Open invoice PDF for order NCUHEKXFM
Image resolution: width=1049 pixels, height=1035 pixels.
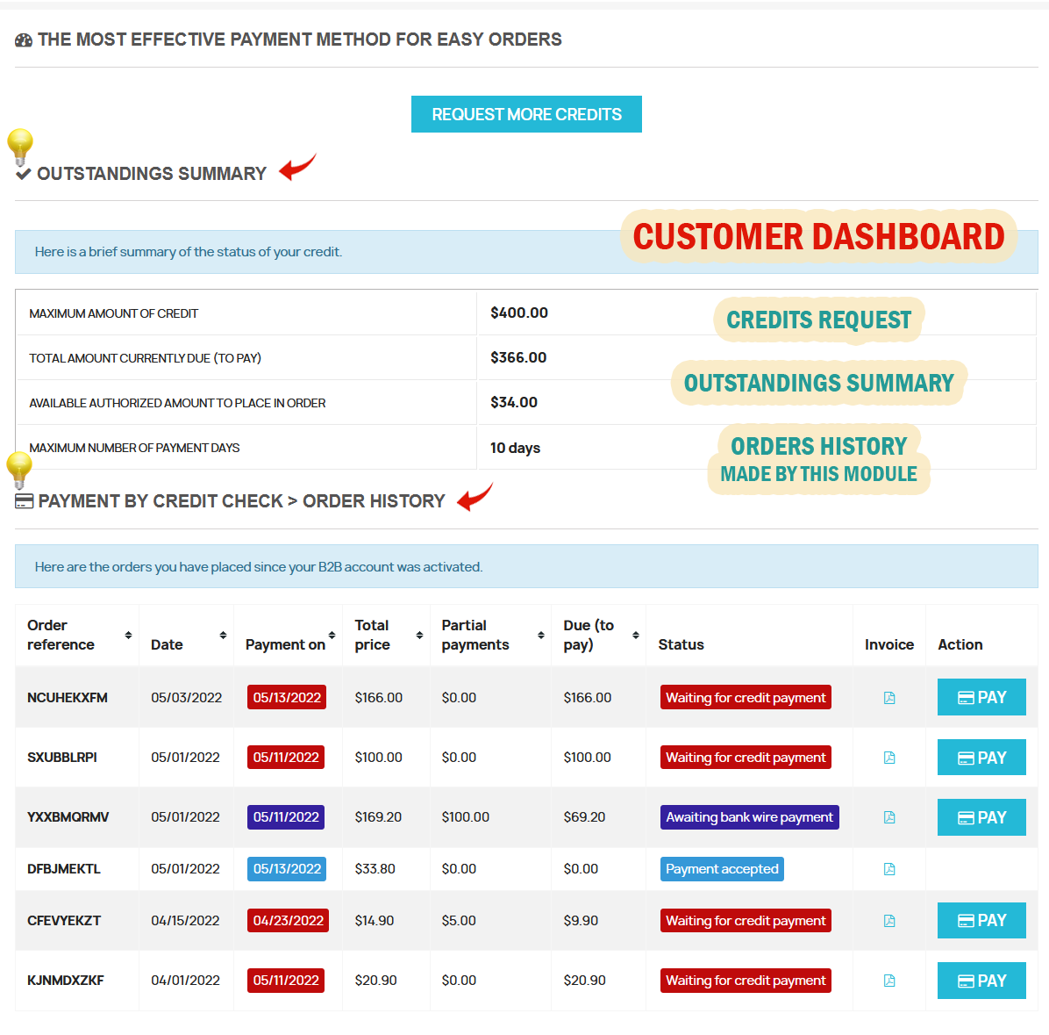pyautogui.click(x=888, y=698)
